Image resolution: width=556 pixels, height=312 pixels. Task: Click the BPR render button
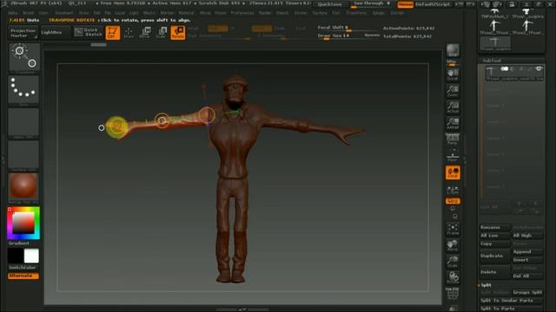coord(453,50)
